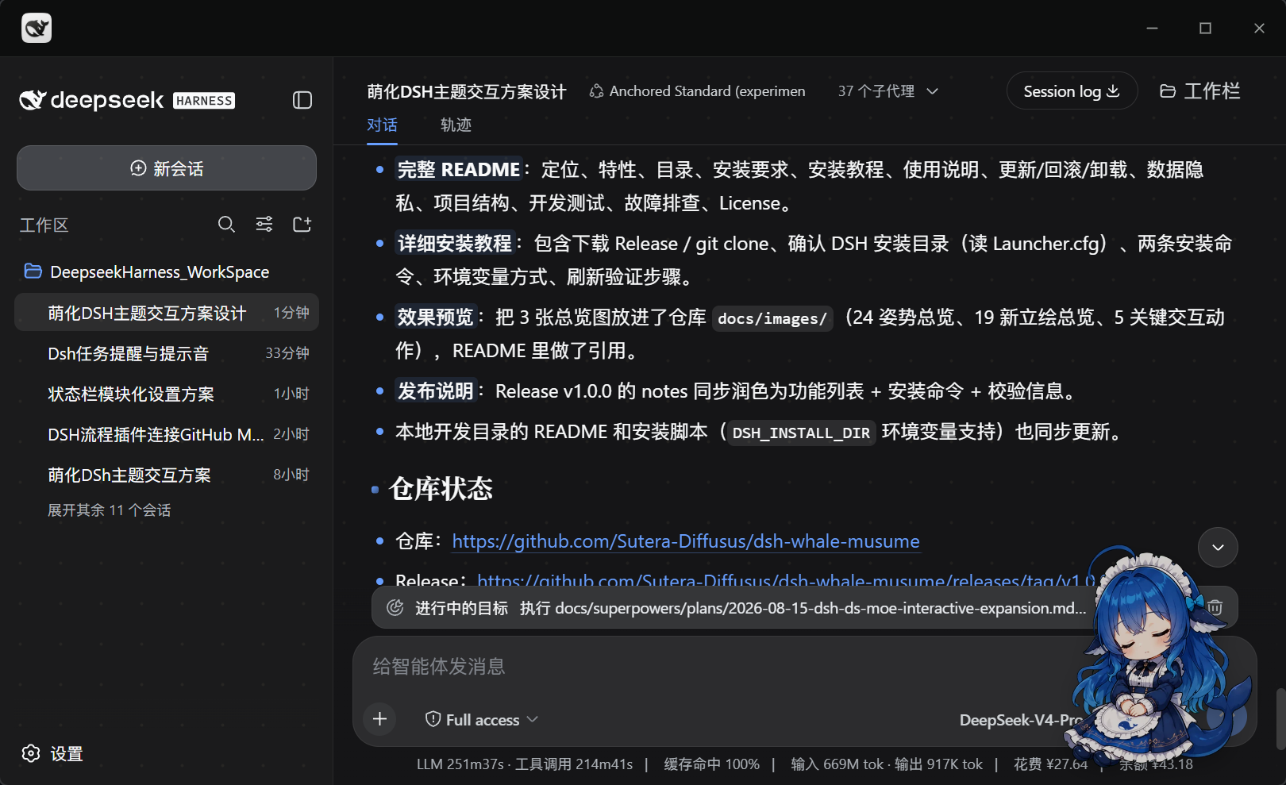The height and width of the screenshot is (785, 1286).
Task: Click Anchored Standard agent mode label
Action: 697,91
